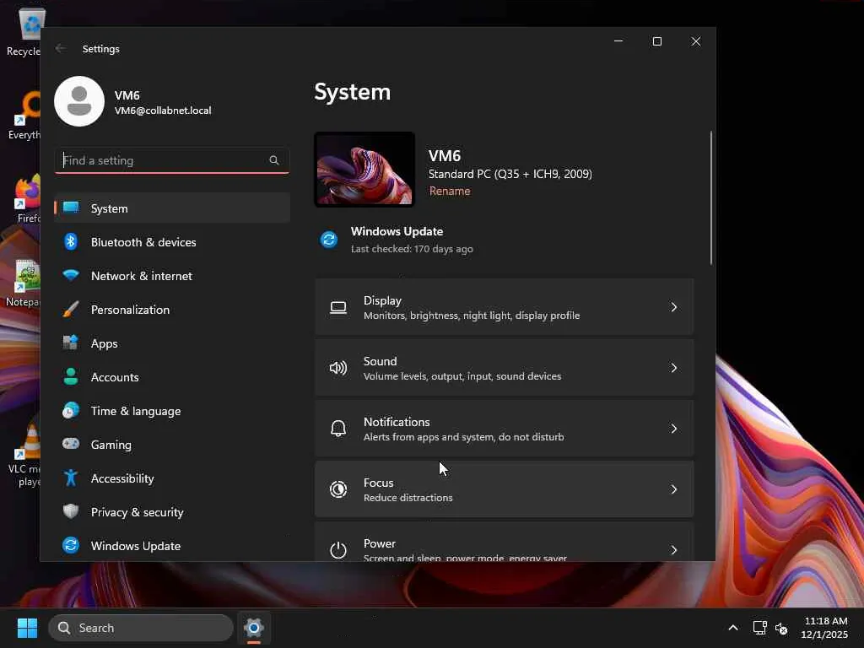The height and width of the screenshot is (648, 864).
Task: Open the Focus settings row
Action: click(x=504, y=489)
